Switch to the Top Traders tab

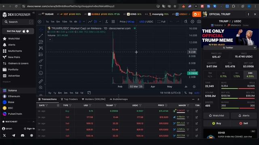69,99
